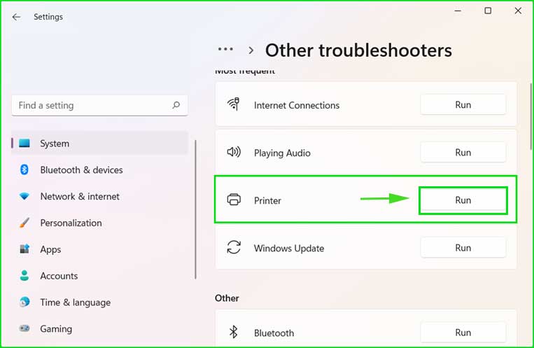Click the Apps sidebar icon
Viewport: 534px width, 348px height.
[24, 249]
